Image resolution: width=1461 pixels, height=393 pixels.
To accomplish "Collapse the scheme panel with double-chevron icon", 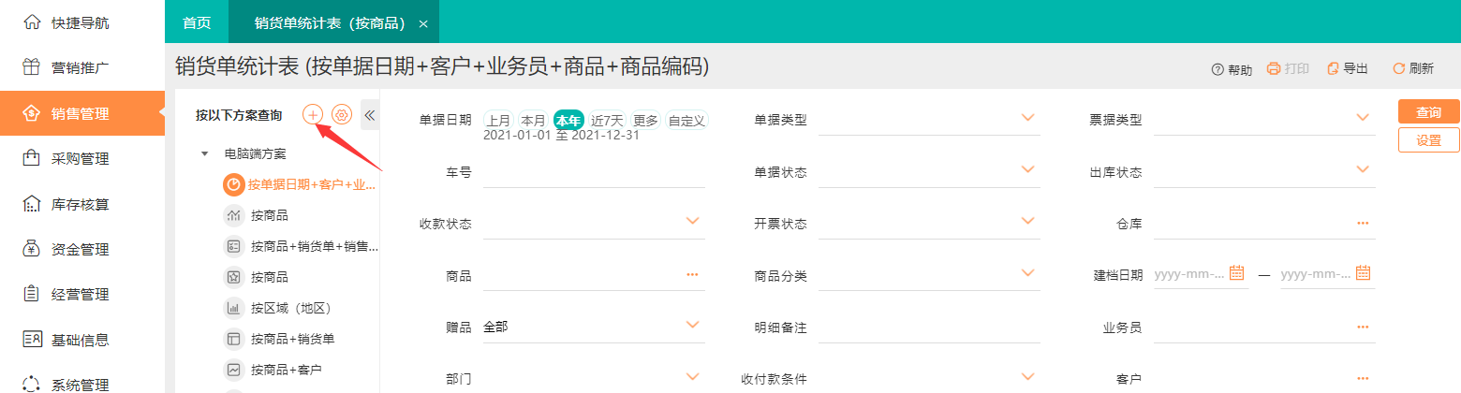I will tap(370, 114).
